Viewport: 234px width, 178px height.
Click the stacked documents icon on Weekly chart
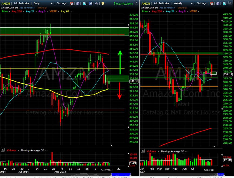pyautogui.click(x=218, y=4)
